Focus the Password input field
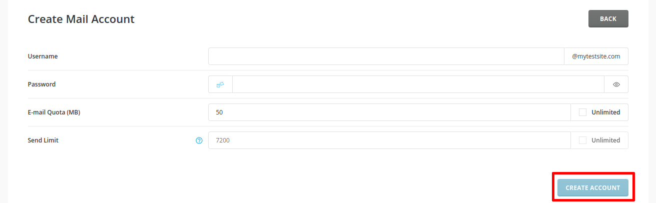 pyautogui.click(x=418, y=84)
